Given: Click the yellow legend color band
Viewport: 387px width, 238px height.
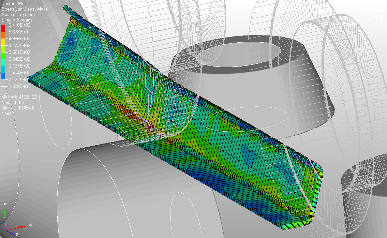Looking at the screenshot, I should tap(3, 42).
